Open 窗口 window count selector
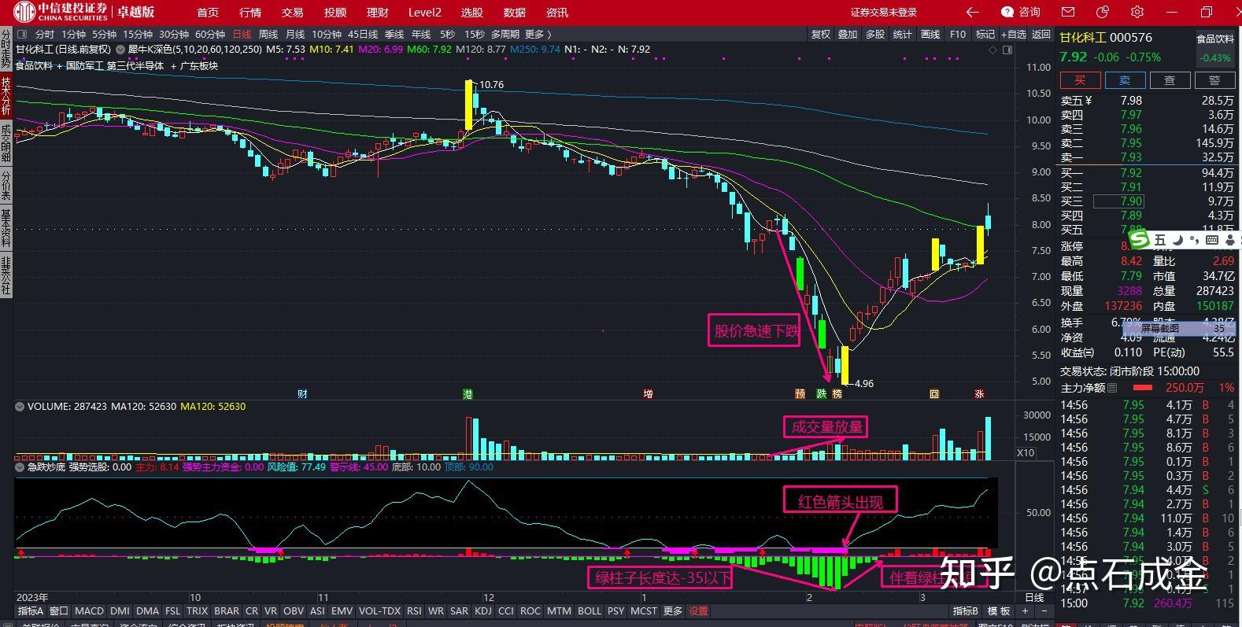The height and width of the screenshot is (627, 1242). (59, 611)
